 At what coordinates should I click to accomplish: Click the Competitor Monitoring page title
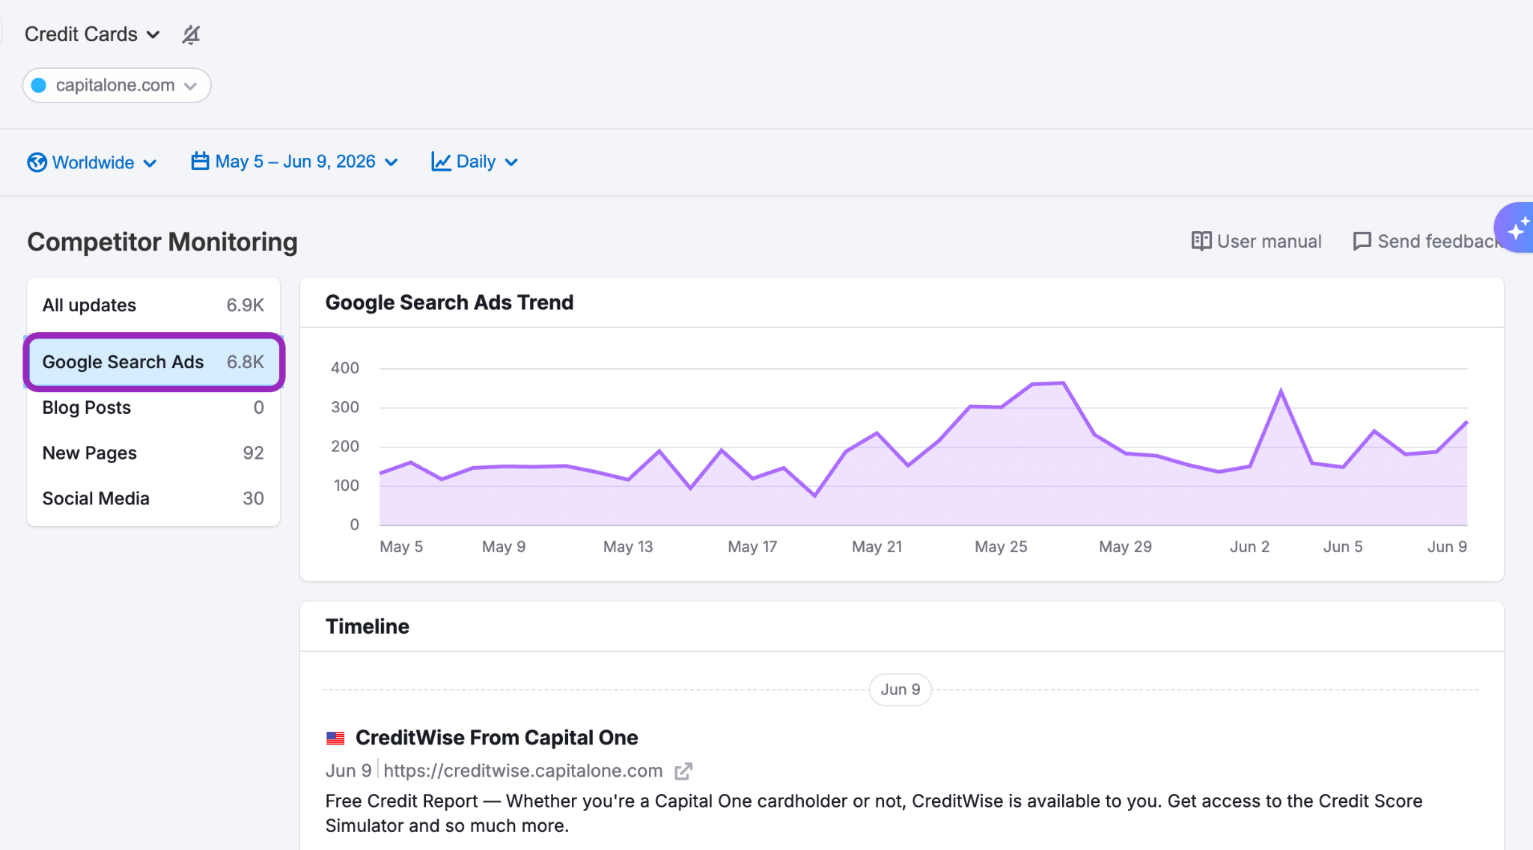pyautogui.click(x=162, y=242)
